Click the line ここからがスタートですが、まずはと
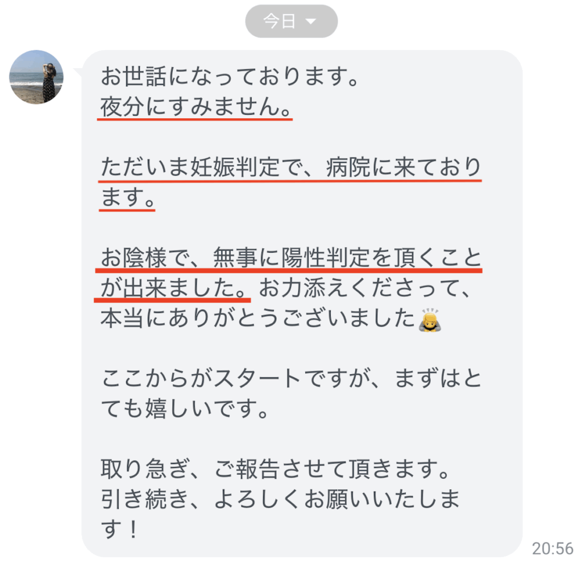The width and height of the screenshot is (582, 572). click(291, 378)
